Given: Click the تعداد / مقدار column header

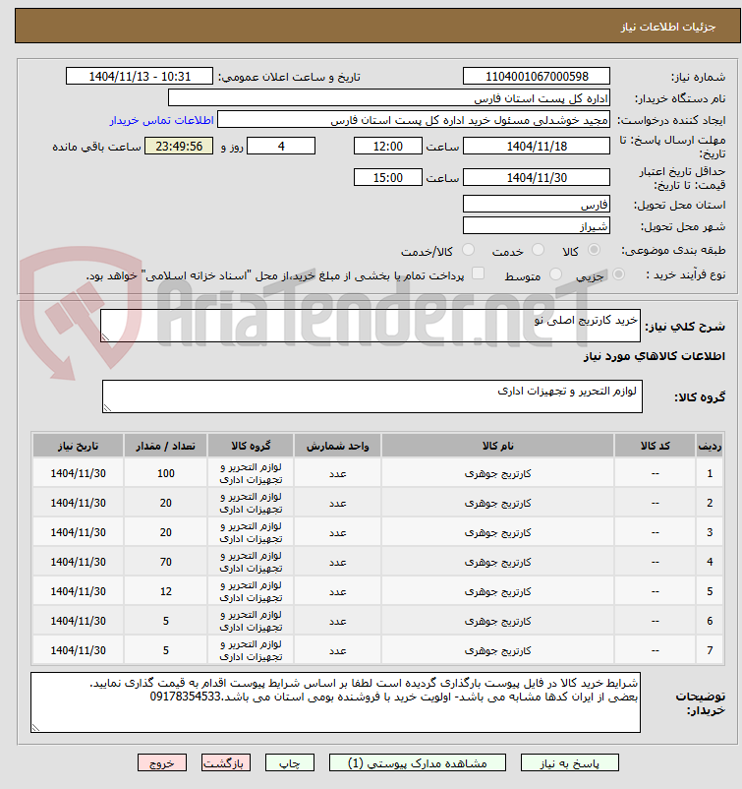Looking at the screenshot, I should [166, 446].
